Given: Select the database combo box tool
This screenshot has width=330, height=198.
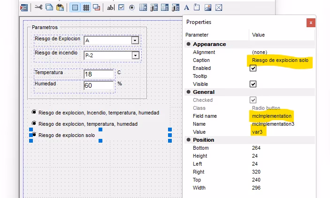Looking at the screenshot, I should [175, 8].
